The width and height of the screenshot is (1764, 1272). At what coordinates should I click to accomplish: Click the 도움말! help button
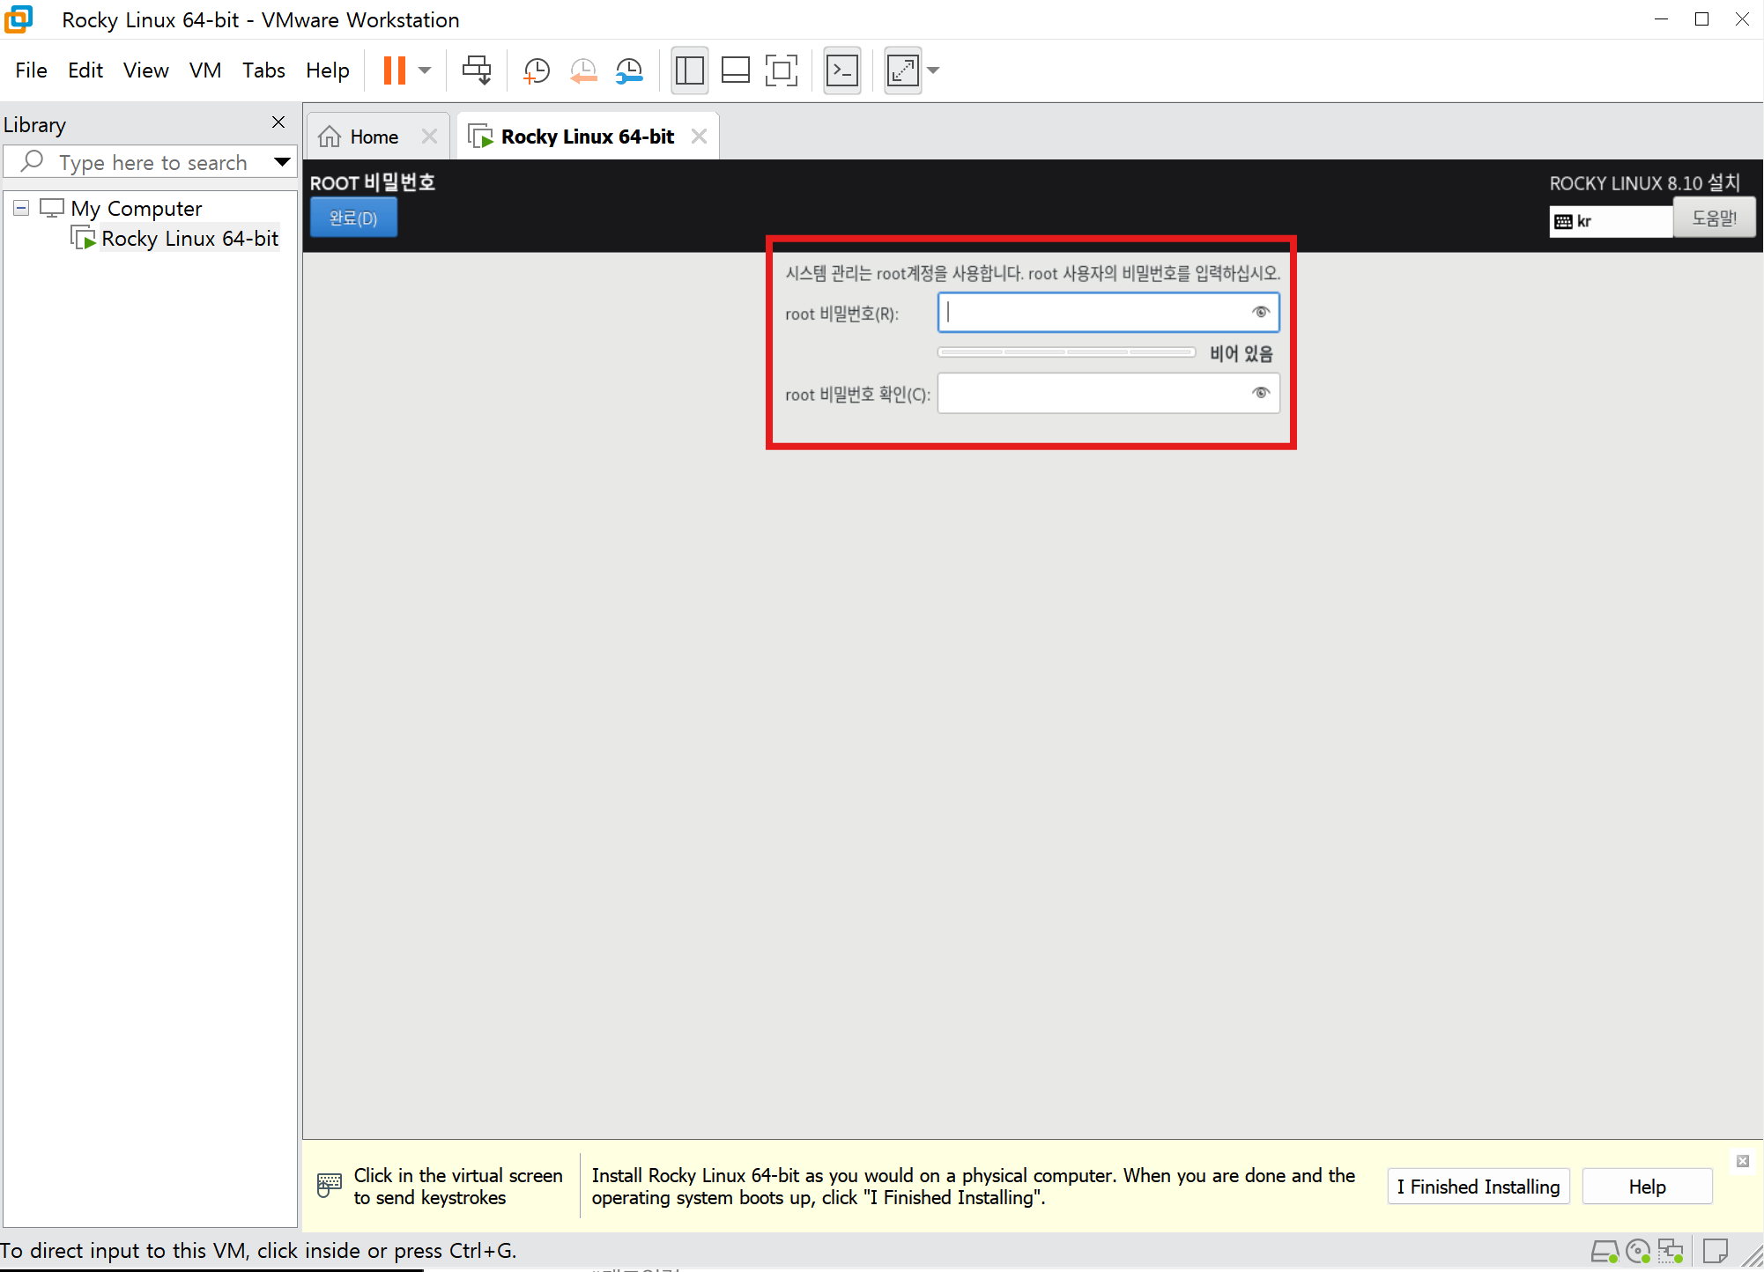click(1714, 218)
